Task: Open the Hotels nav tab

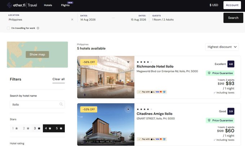Action: (x=48, y=5)
